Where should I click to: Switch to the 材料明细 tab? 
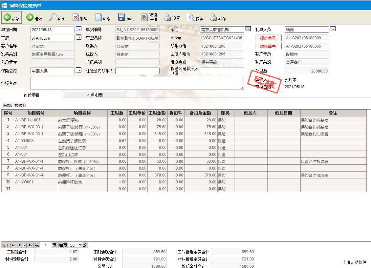[x=95, y=95]
